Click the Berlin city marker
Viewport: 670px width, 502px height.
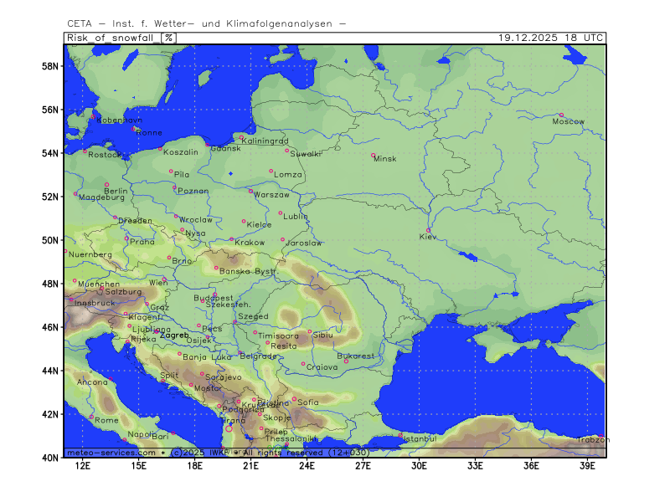(106, 184)
